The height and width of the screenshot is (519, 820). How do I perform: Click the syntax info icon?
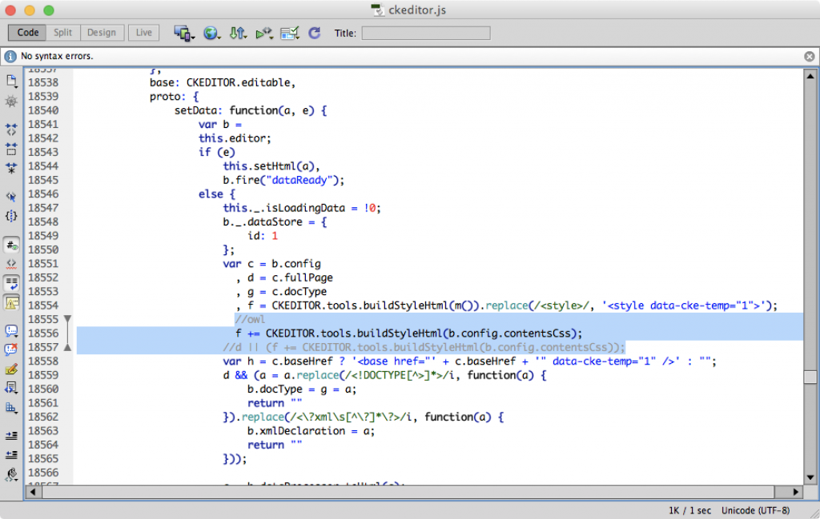(x=10, y=56)
